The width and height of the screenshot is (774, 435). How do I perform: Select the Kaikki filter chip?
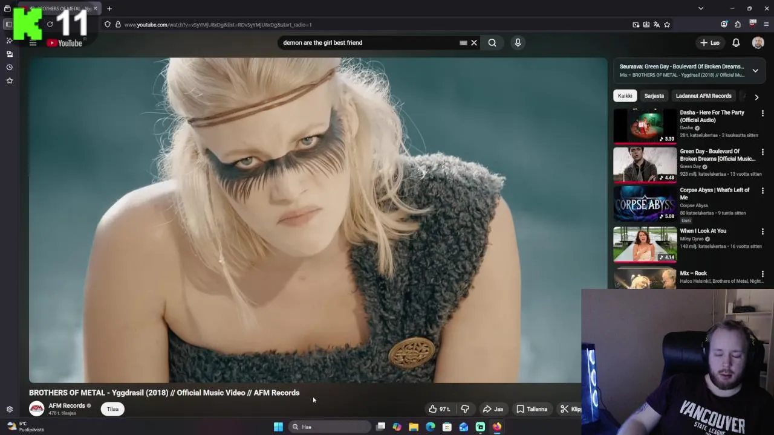(x=625, y=95)
